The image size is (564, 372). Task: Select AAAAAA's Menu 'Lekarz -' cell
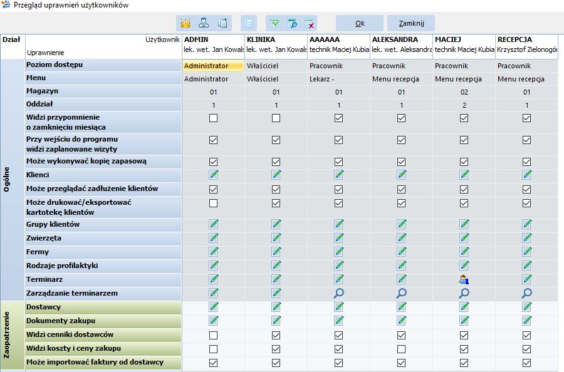[338, 79]
